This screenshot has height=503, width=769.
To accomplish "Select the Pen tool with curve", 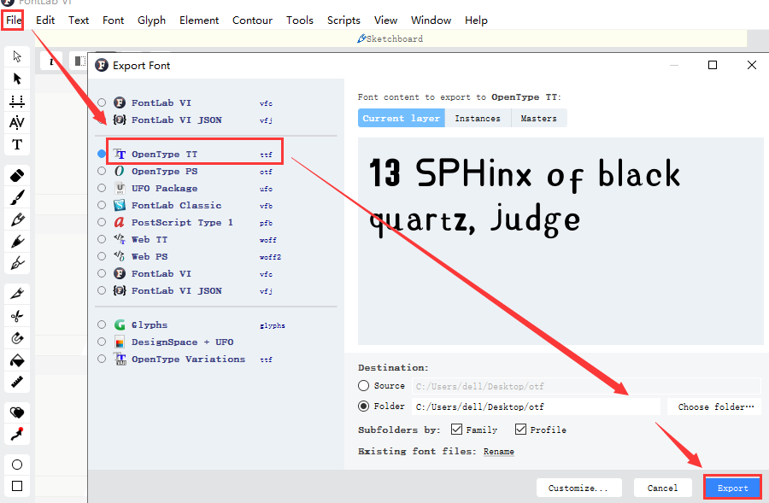I will [17, 263].
